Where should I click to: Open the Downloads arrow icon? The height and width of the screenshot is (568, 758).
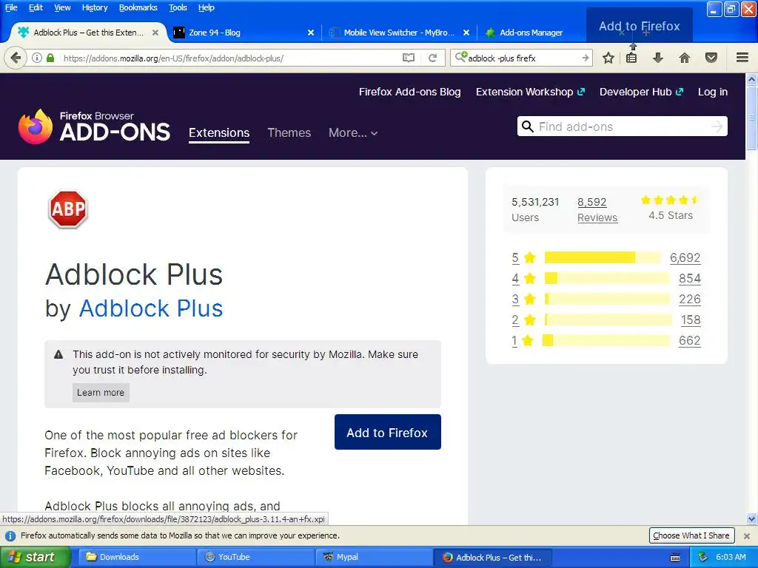658,58
